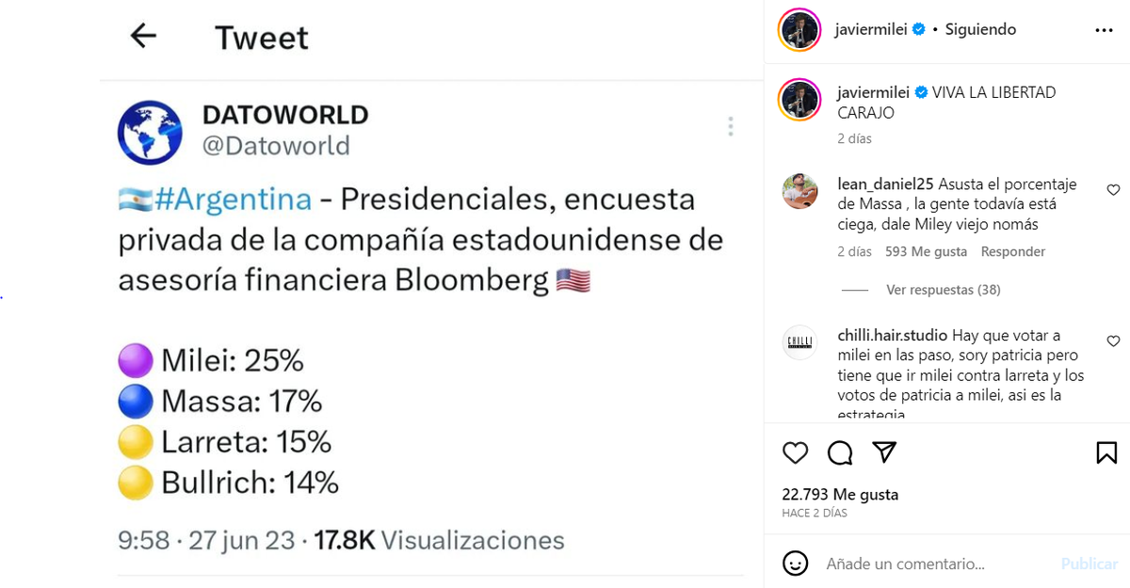
Task: View the 22.793 Me gusta likes list
Action: (x=840, y=494)
